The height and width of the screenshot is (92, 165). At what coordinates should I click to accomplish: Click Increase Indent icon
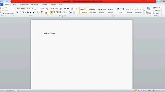point(68,9)
